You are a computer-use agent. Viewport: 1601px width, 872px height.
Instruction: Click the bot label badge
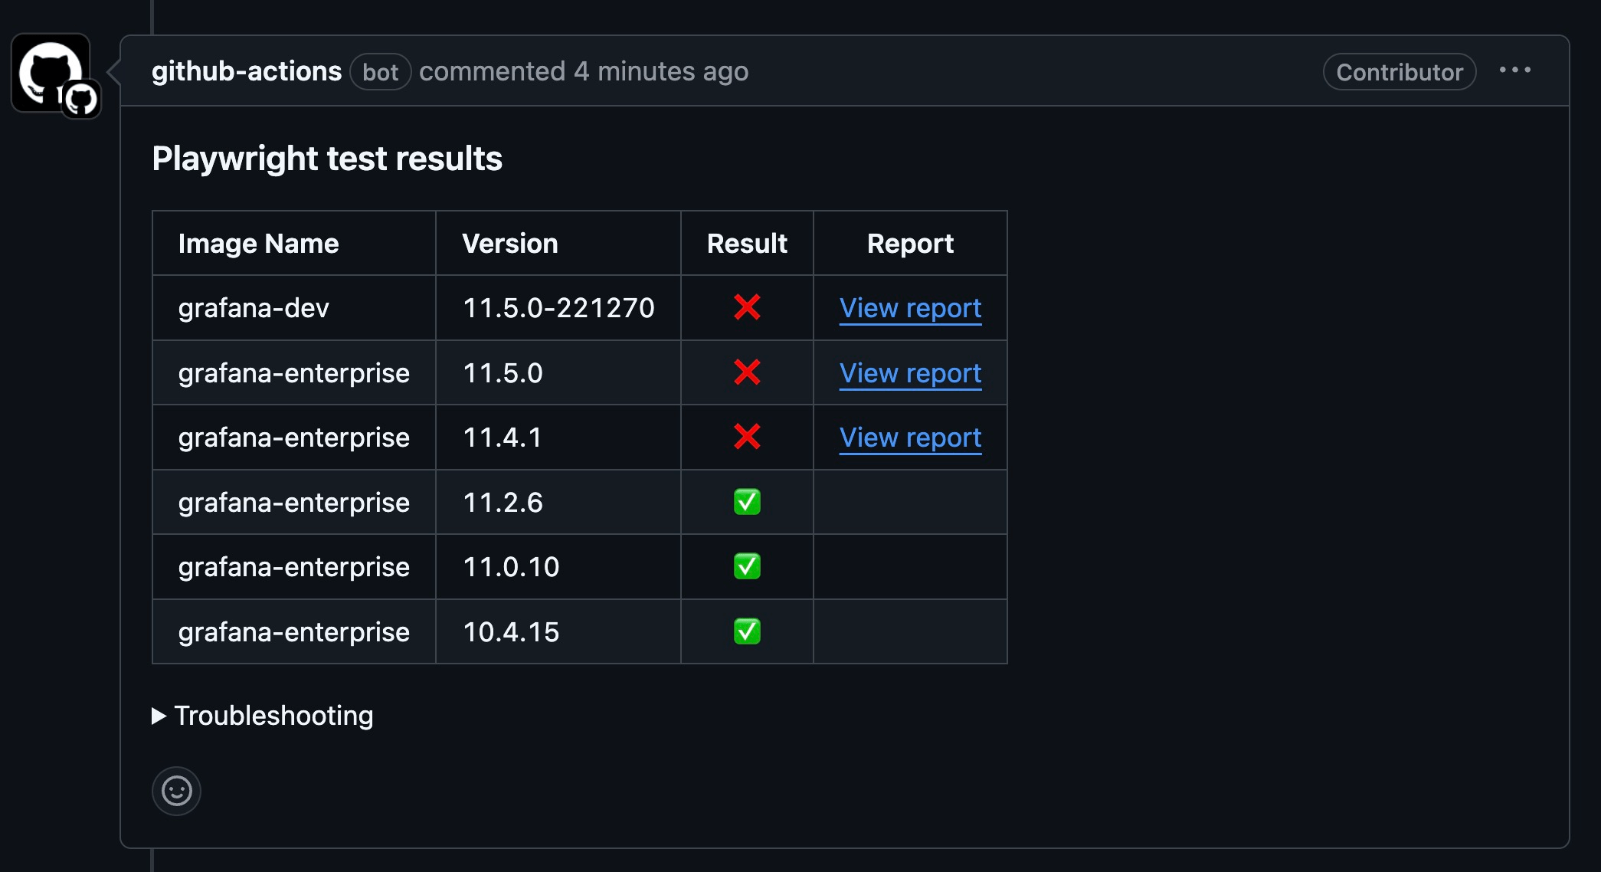click(x=380, y=72)
